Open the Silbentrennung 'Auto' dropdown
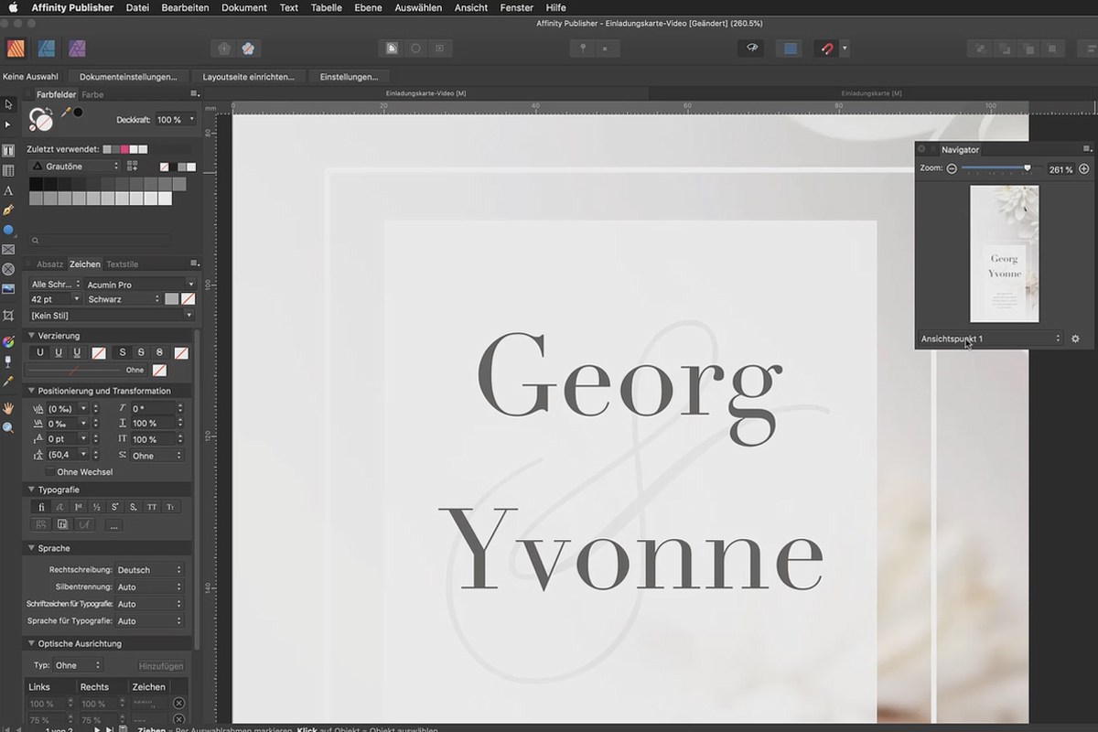This screenshot has height=732, width=1098. point(149,587)
